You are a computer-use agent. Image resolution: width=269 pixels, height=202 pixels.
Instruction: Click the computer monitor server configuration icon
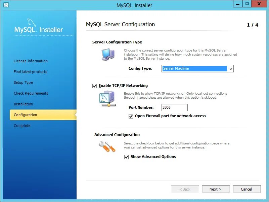click(x=108, y=54)
